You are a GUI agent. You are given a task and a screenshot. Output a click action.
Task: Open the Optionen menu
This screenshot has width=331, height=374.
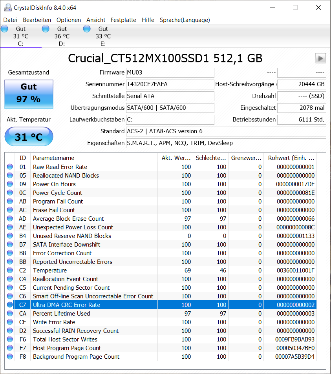point(69,20)
